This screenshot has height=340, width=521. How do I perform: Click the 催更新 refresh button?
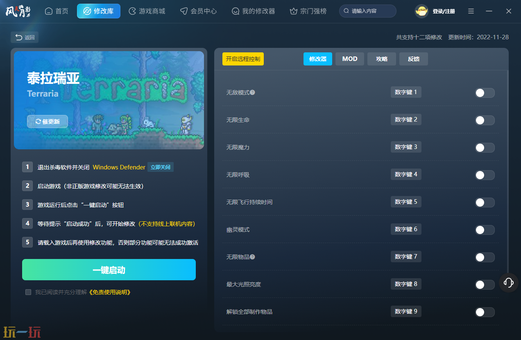[48, 122]
